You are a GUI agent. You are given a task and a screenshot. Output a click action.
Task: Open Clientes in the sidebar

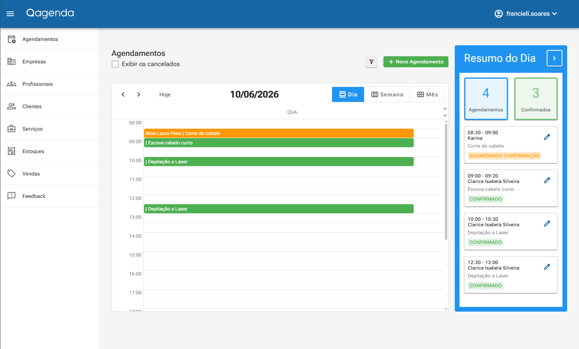pos(49,106)
